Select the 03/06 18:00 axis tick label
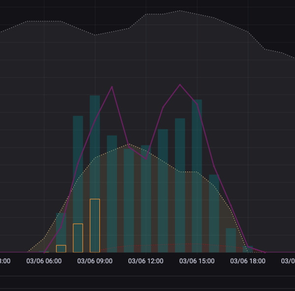Viewport: 295px width, 291px height. pyautogui.click(x=248, y=261)
